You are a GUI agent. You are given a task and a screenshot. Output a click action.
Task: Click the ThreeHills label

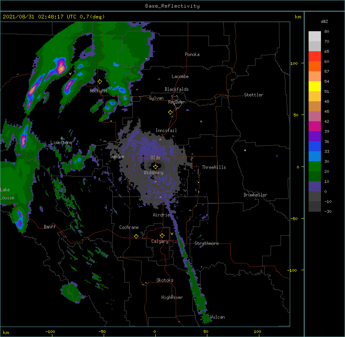(214, 167)
